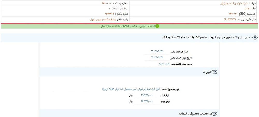Click ریال unit beside new rate
This screenshot has width=259, height=117.
click(x=131, y=102)
